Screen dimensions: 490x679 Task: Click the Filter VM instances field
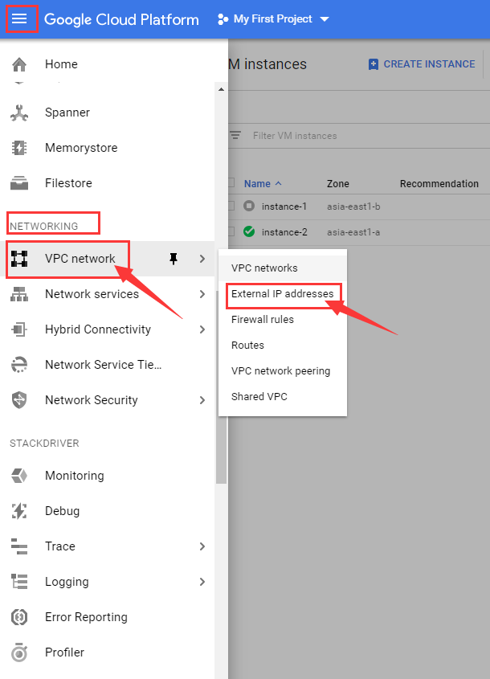click(x=295, y=136)
